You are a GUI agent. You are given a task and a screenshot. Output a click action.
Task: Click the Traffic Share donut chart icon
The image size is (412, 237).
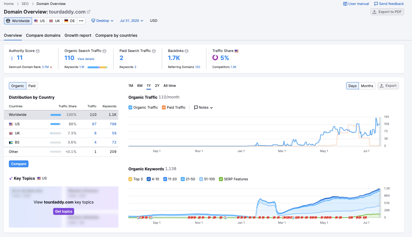[x=215, y=58]
